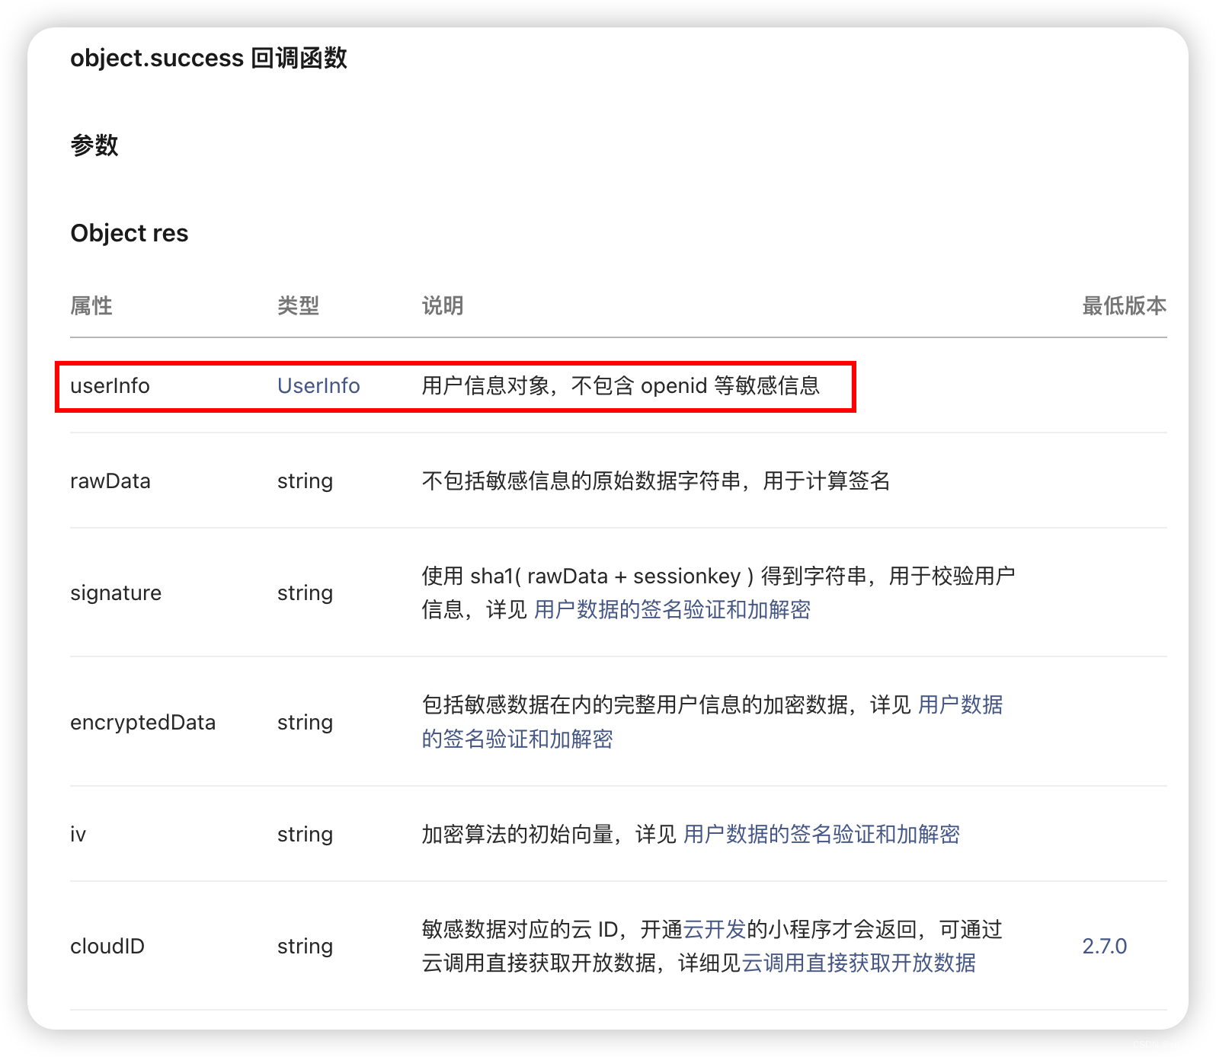Click the 类型 column header

[x=299, y=306]
